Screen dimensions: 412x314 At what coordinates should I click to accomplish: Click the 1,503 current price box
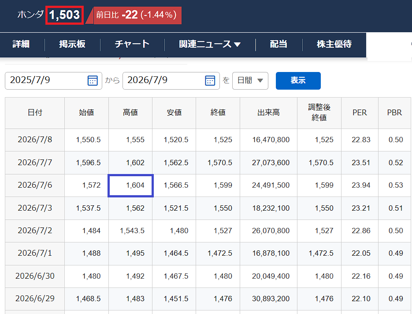64,15
